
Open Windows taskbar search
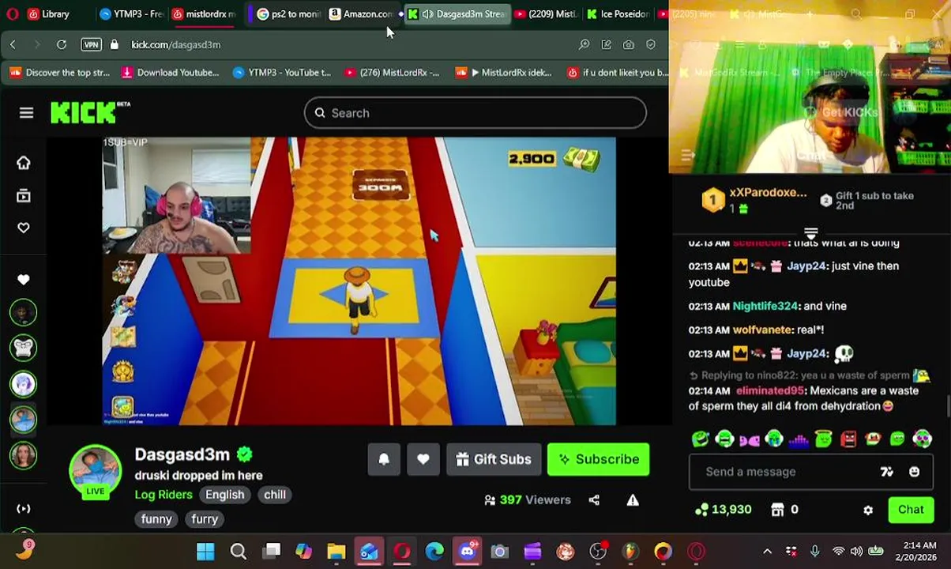[238, 552]
